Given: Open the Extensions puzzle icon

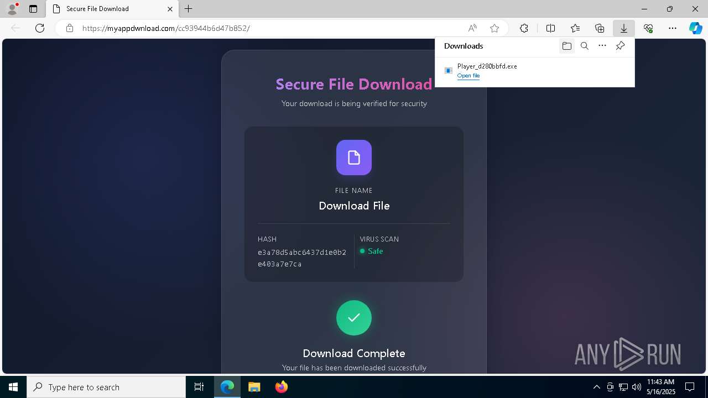Looking at the screenshot, I should [524, 28].
